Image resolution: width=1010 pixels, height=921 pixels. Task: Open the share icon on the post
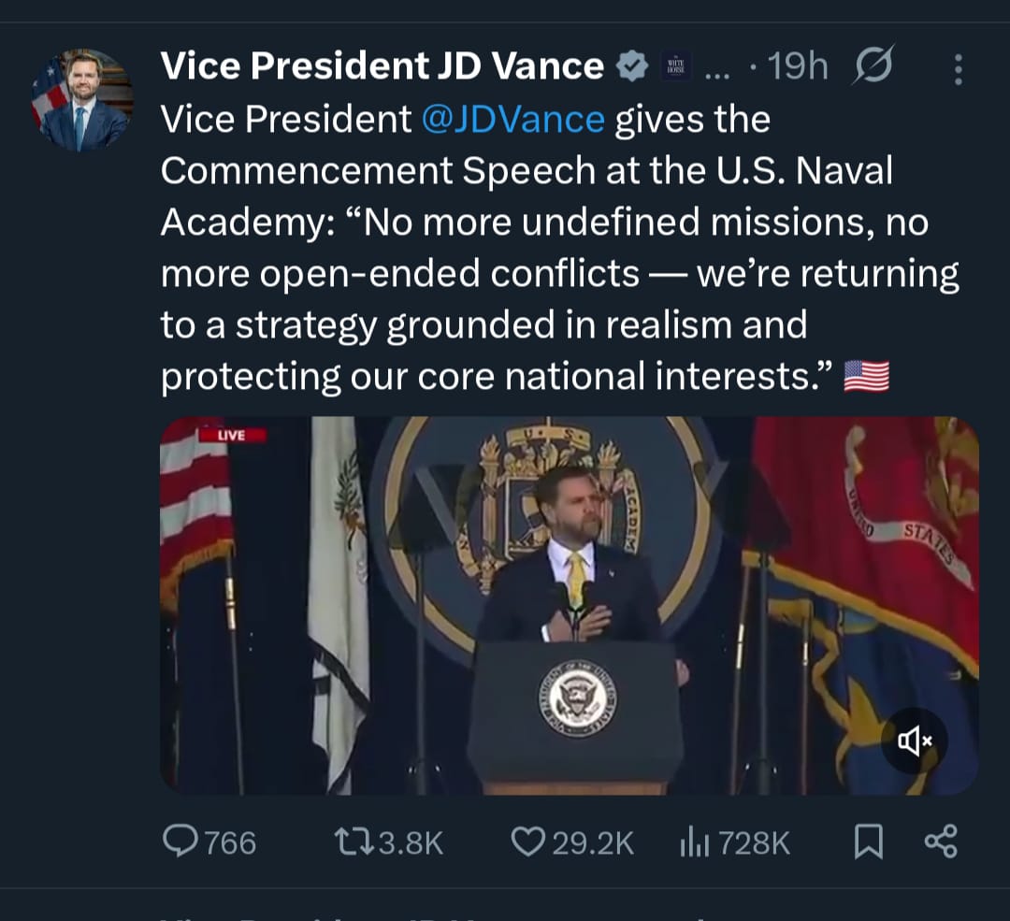945,842
